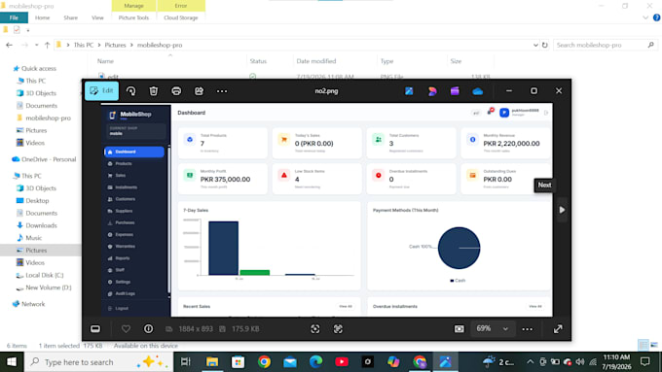
Task: Switch to the Home ribbon tab
Action: pyautogui.click(x=42, y=17)
